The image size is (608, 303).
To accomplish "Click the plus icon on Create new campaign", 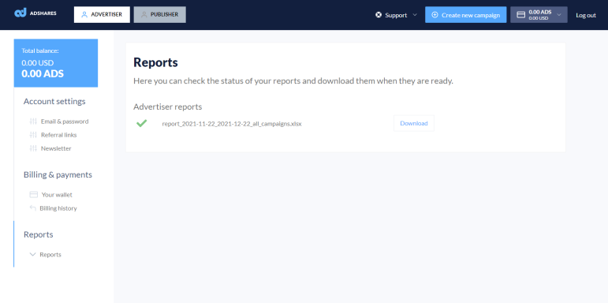I will point(435,15).
